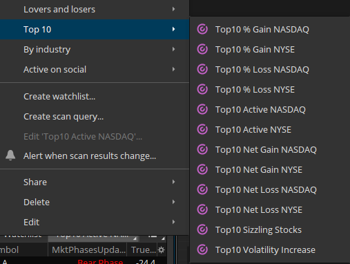The height and width of the screenshot is (264, 350).
Task: Click scan icon beside Top10 Active NYSE
Action: [202, 129]
